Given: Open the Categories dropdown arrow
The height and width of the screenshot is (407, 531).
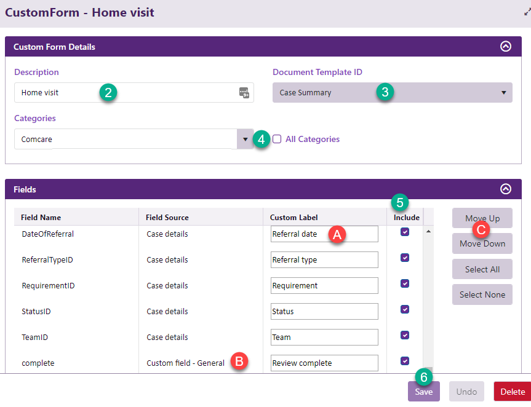Looking at the screenshot, I should coord(246,139).
